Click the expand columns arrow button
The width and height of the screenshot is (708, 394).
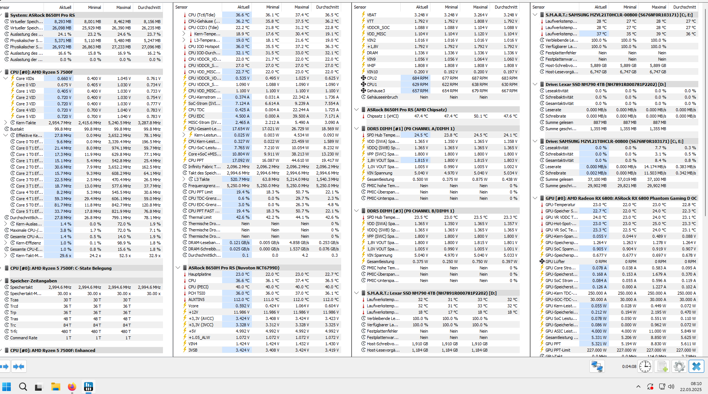click(x=4, y=366)
